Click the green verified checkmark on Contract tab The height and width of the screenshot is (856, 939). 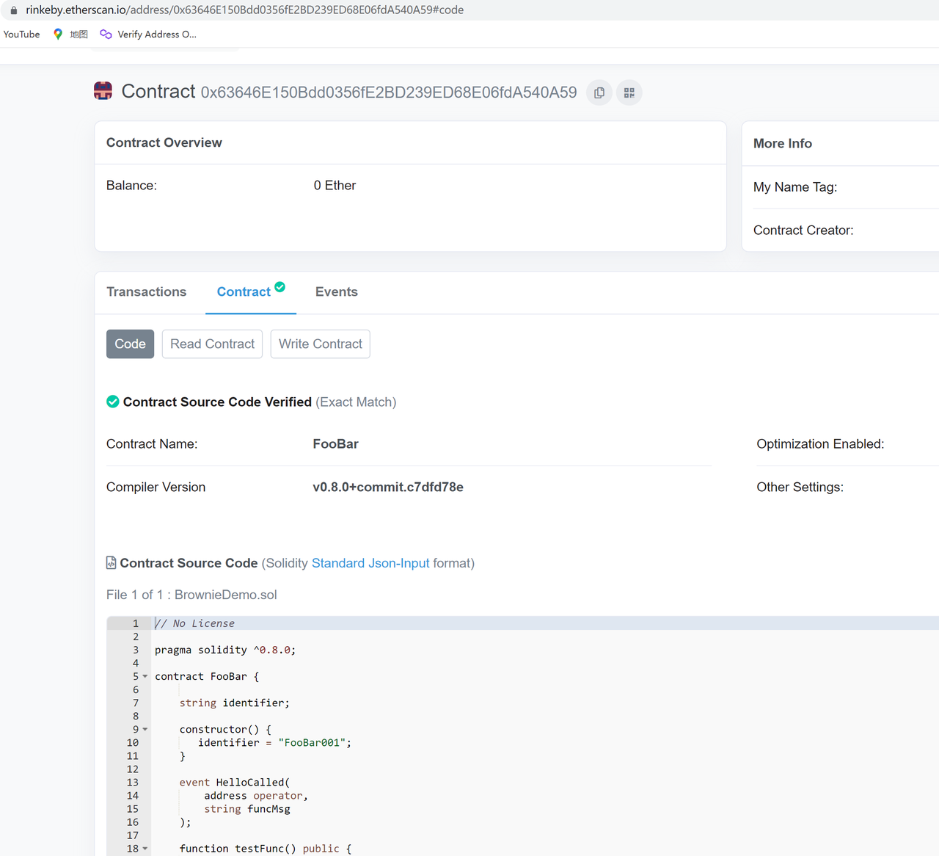coord(280,286)
